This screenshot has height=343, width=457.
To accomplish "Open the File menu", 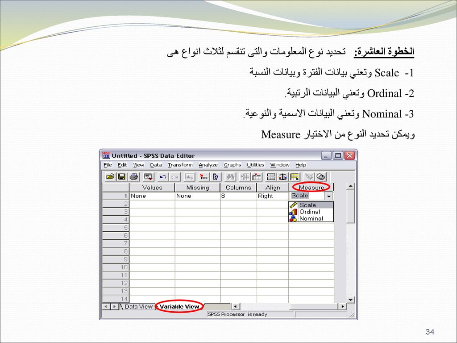I will coord(108,165).
